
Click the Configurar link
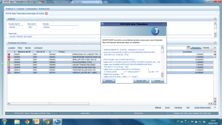(38, 48)
